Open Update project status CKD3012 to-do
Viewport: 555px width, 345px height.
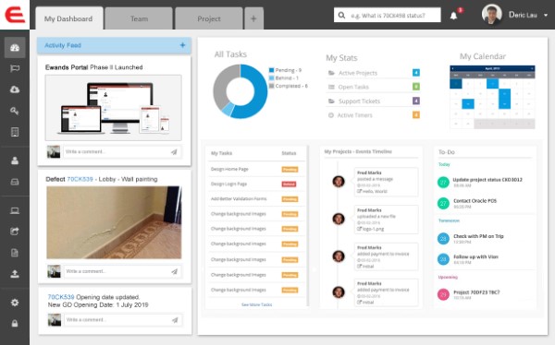pos(487,179)
